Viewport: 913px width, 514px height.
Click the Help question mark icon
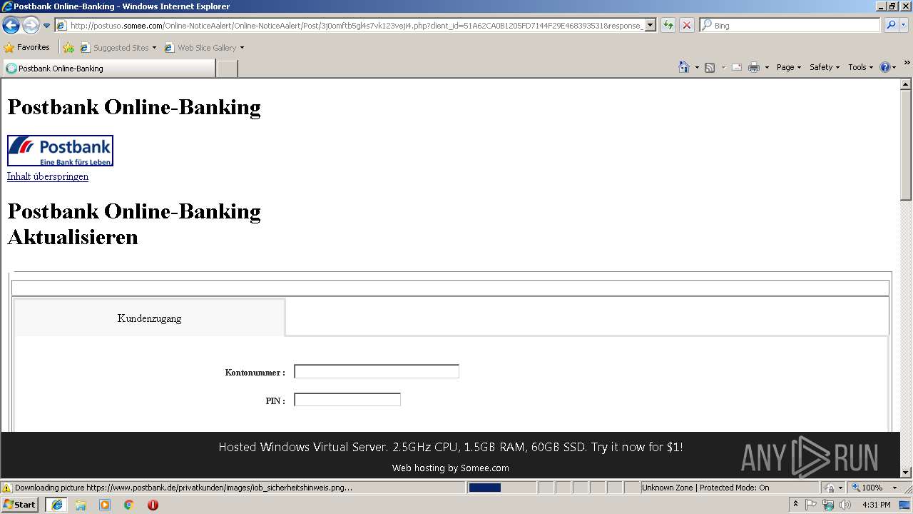pyautogui.click(x=885, y=67)
